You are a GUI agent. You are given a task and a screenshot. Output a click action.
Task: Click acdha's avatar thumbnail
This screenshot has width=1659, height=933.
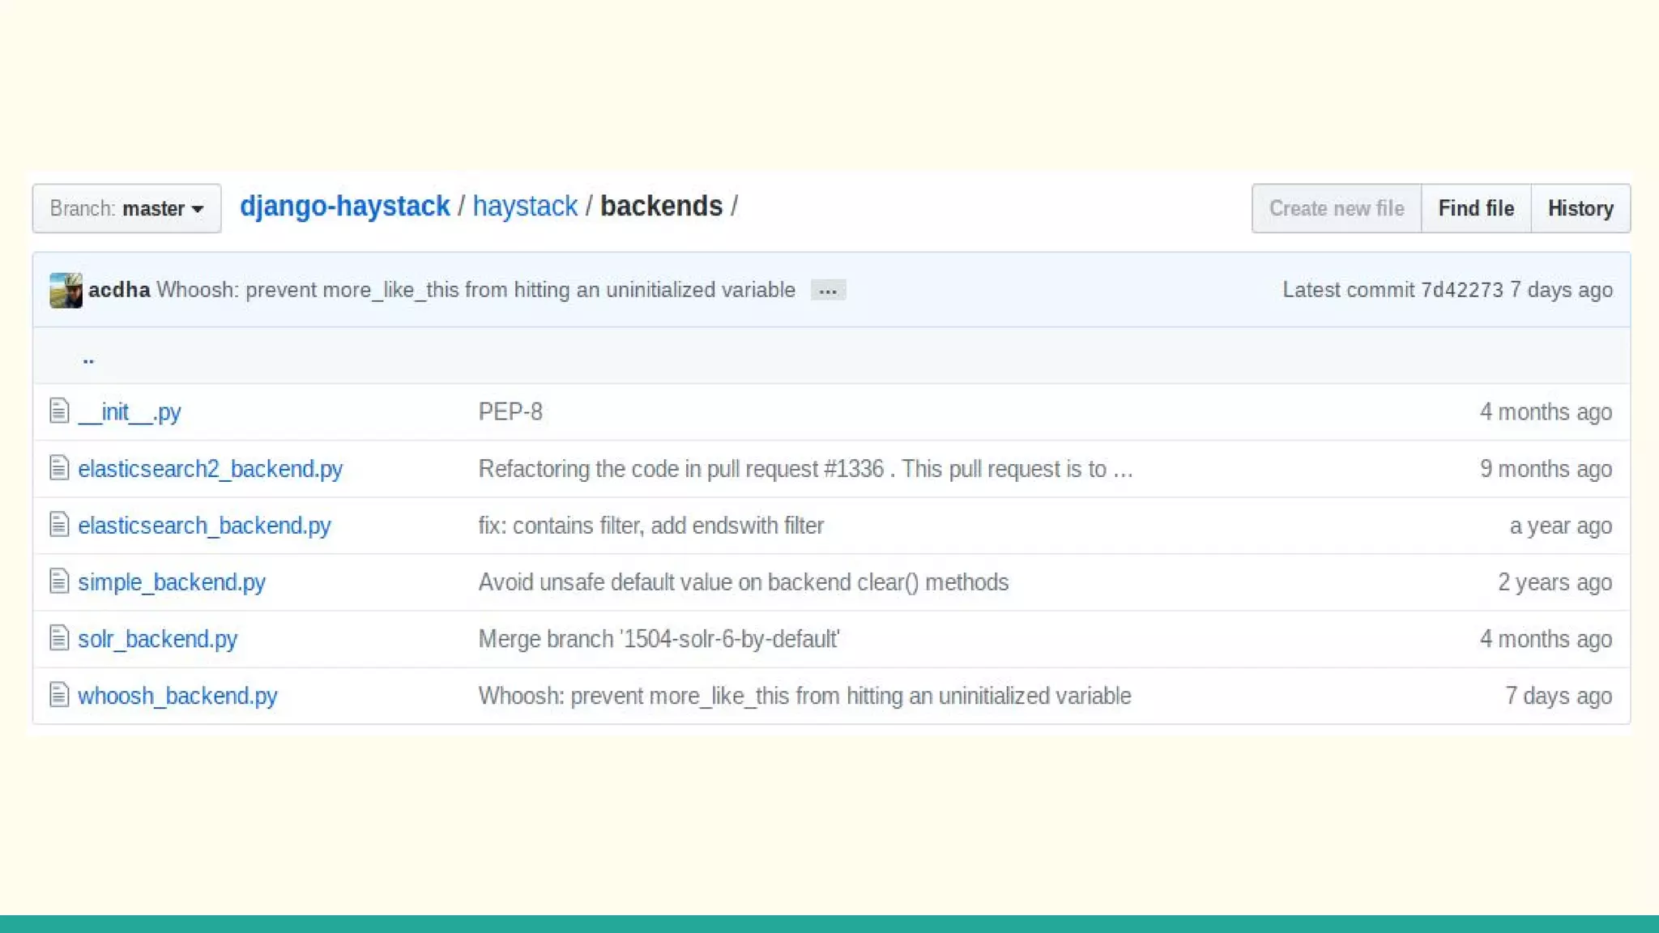[x=66, y=290]
